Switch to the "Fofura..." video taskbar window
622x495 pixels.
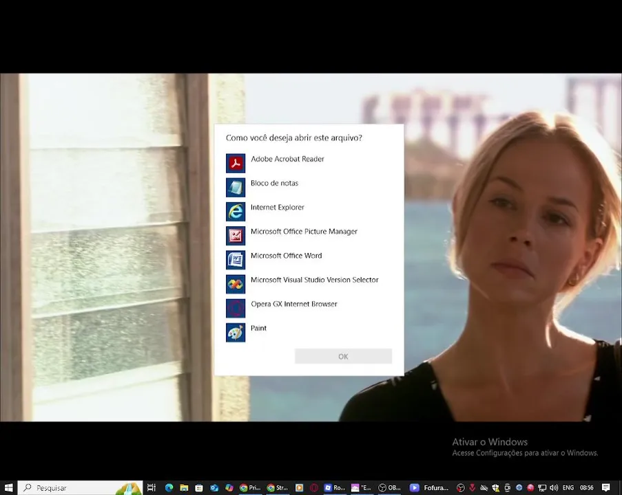click(429, 487)
